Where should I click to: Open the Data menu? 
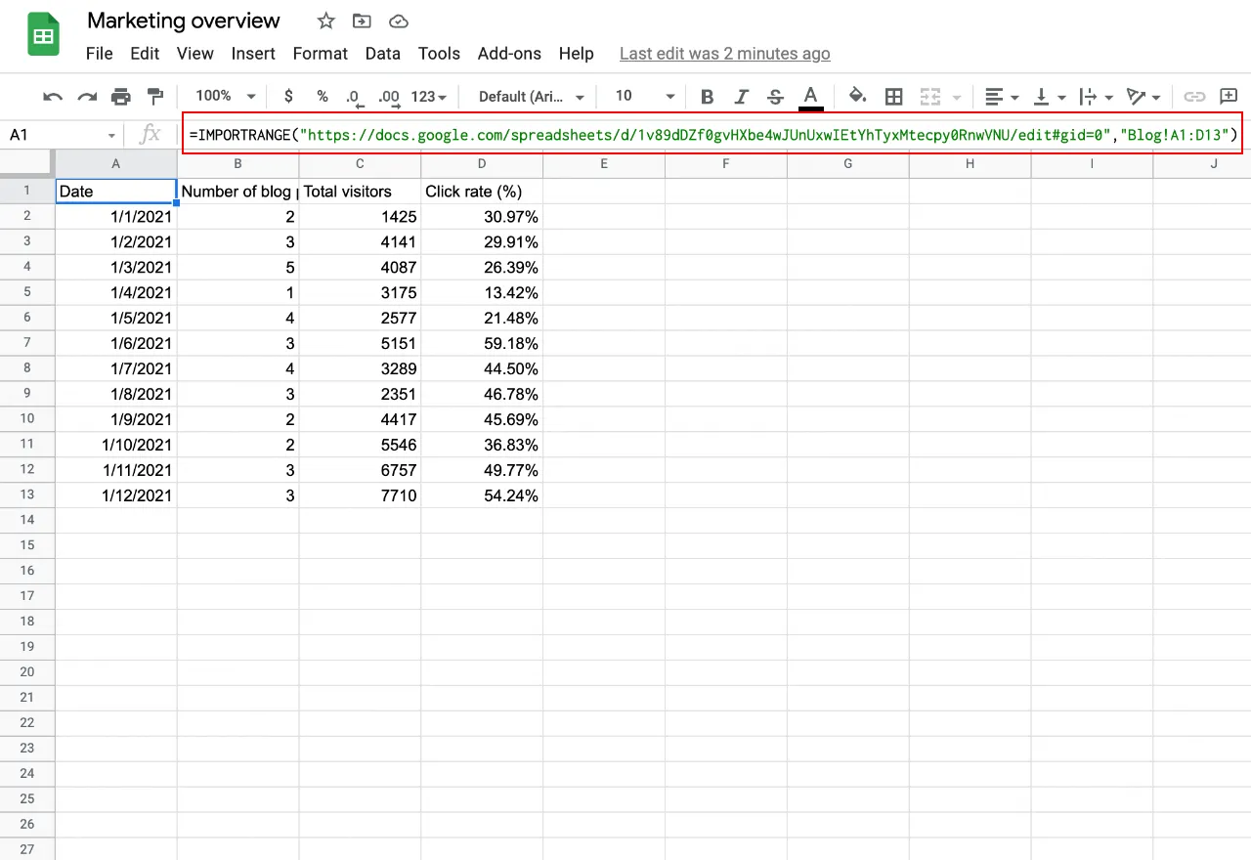click(383, 54)
